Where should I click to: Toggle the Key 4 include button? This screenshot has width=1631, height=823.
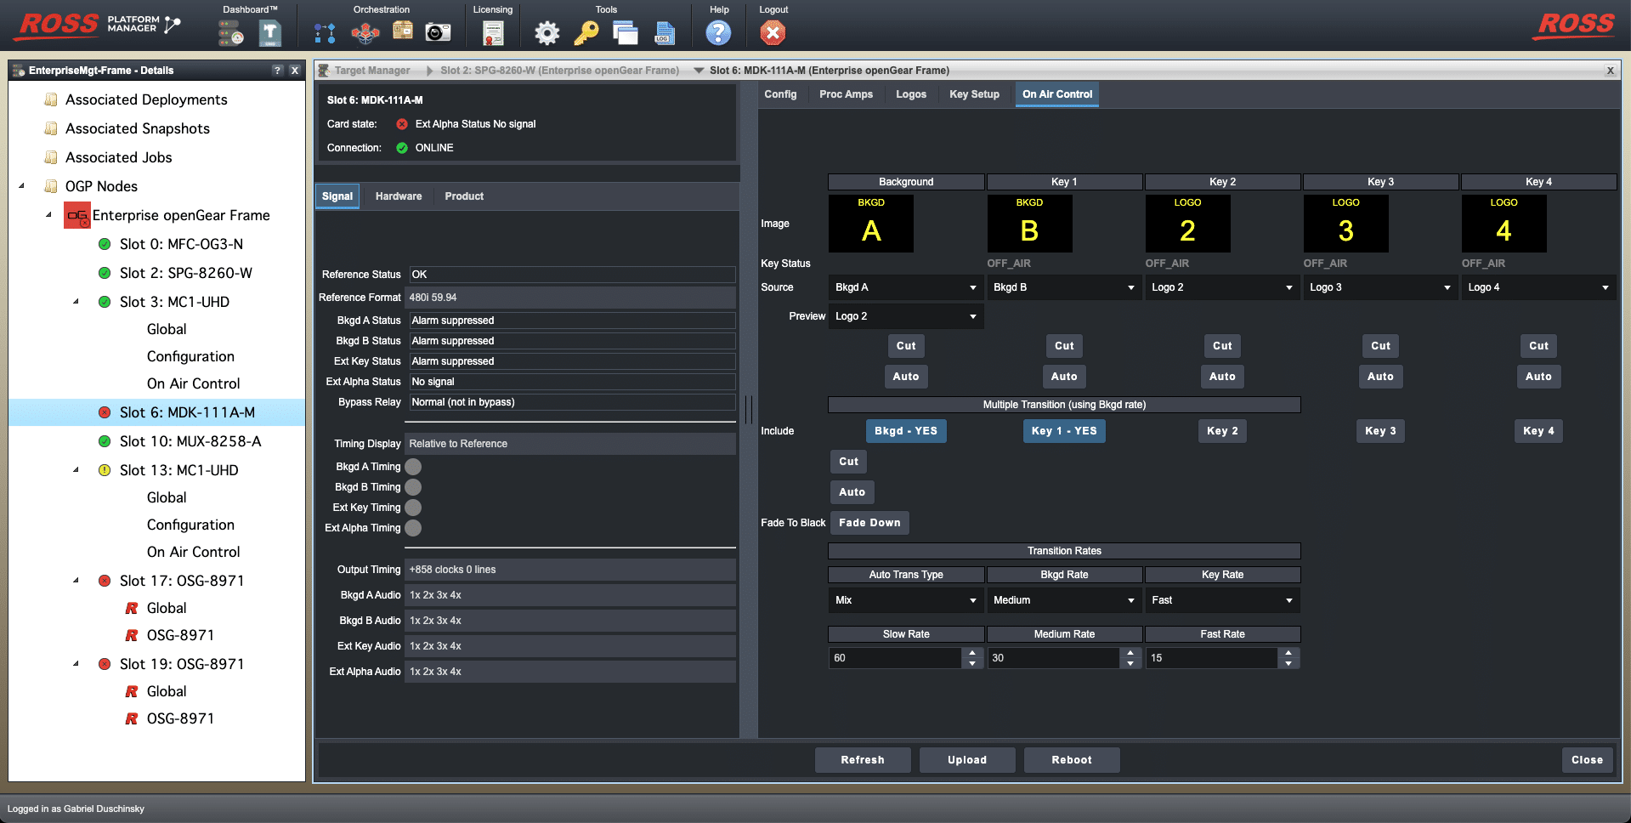click(x=1538, y=431)
